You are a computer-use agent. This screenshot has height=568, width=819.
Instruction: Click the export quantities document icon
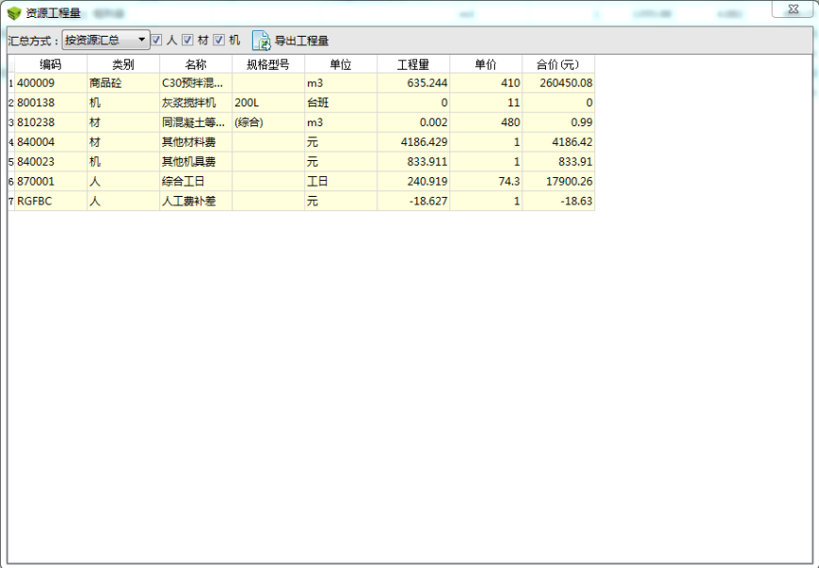[261, 41]
